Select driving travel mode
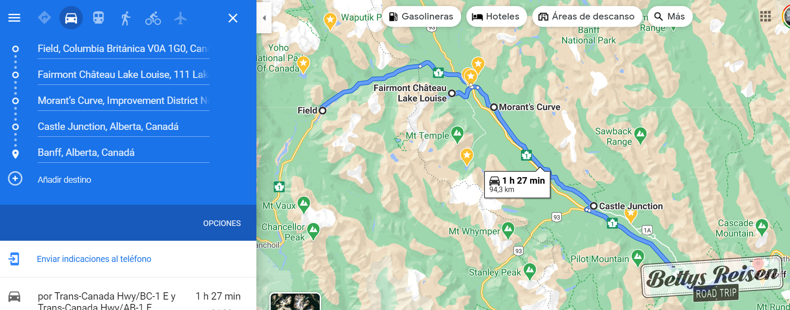Viewport: 790px width, 310px height. 71,18
